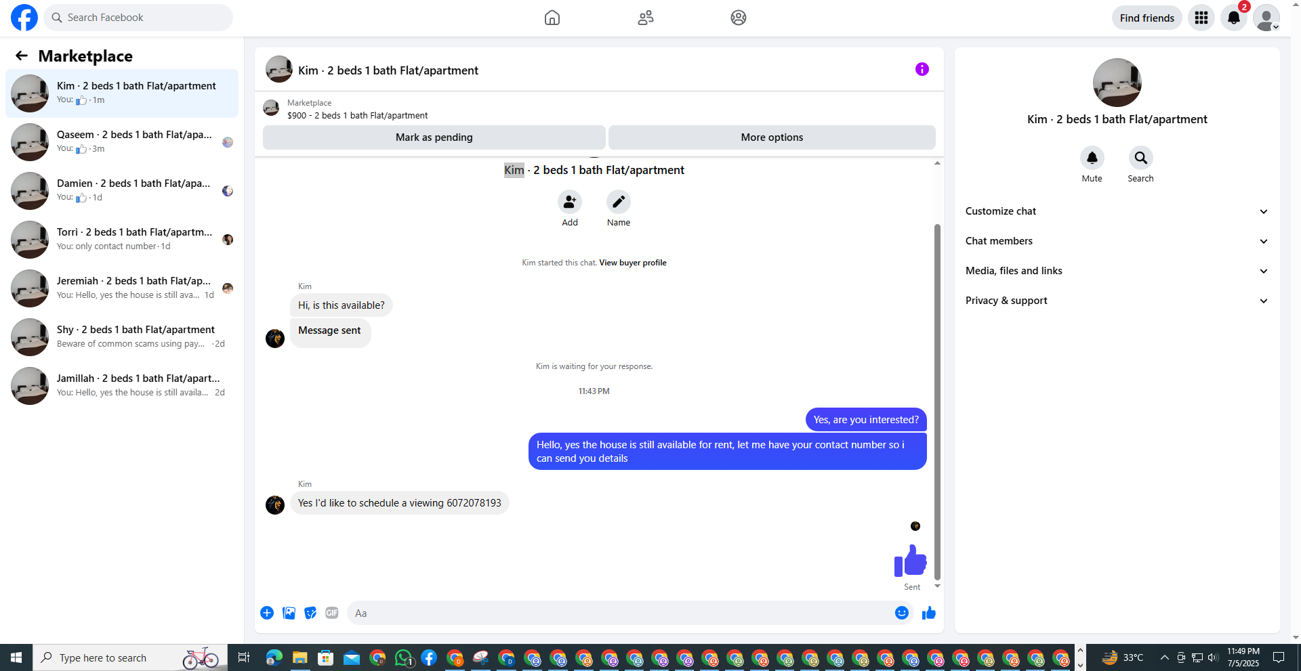1301x671 pixels.
Task: Open the Windows notification center
Action: (x=1279, y=657)
